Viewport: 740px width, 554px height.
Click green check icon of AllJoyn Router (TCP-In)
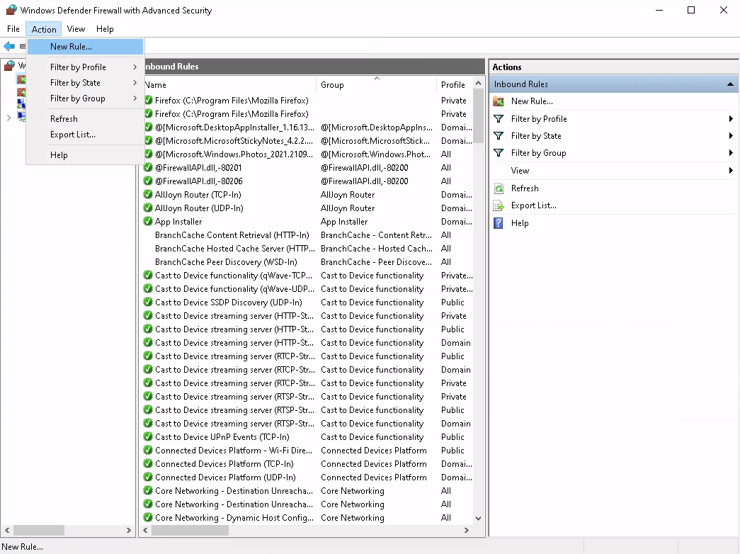(148, 194)
